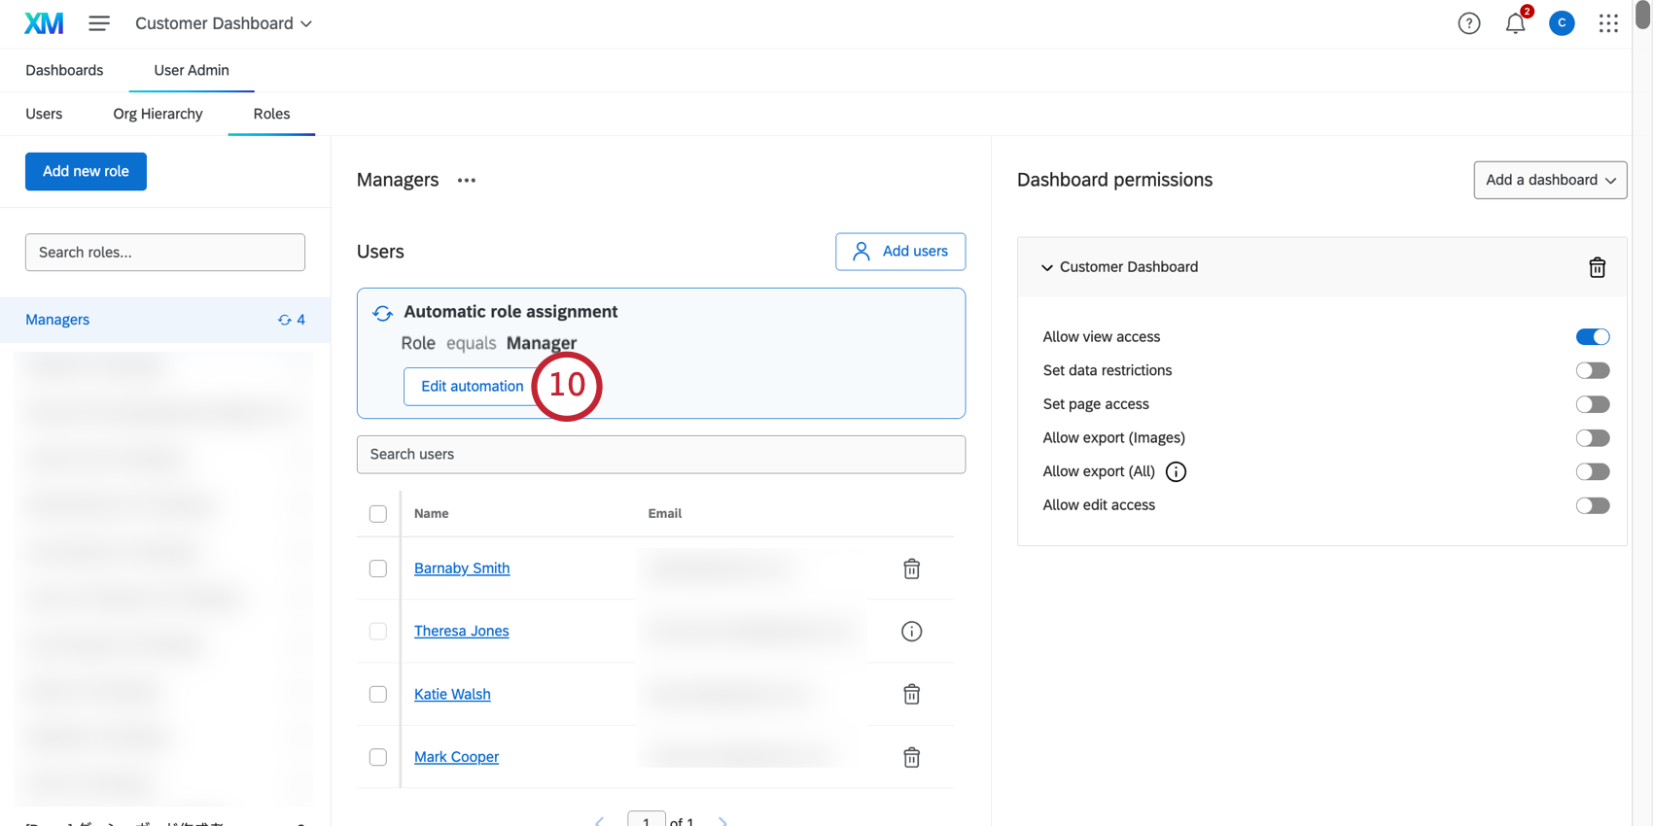This screenshot has height=826, width=1653.
Task: Go to the next users page
Action: pos(722,822)
